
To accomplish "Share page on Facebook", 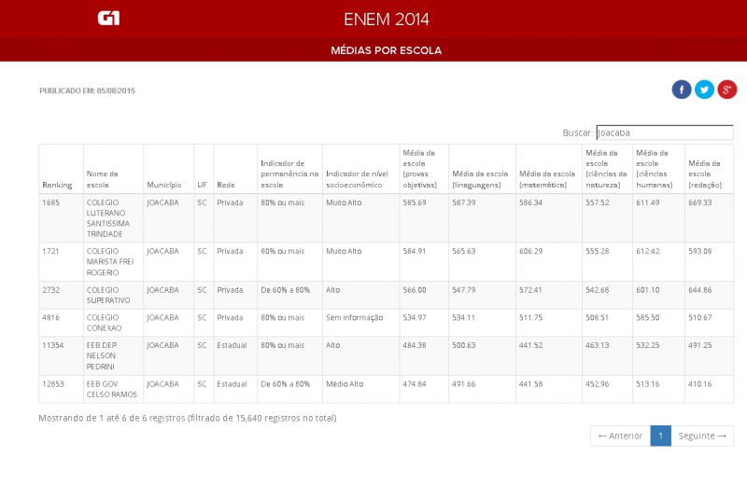I will point(682,90).
